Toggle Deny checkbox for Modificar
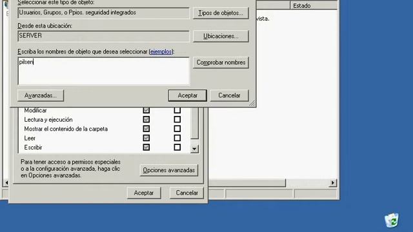The image size is (413, 232). click(x=177, y=110)
